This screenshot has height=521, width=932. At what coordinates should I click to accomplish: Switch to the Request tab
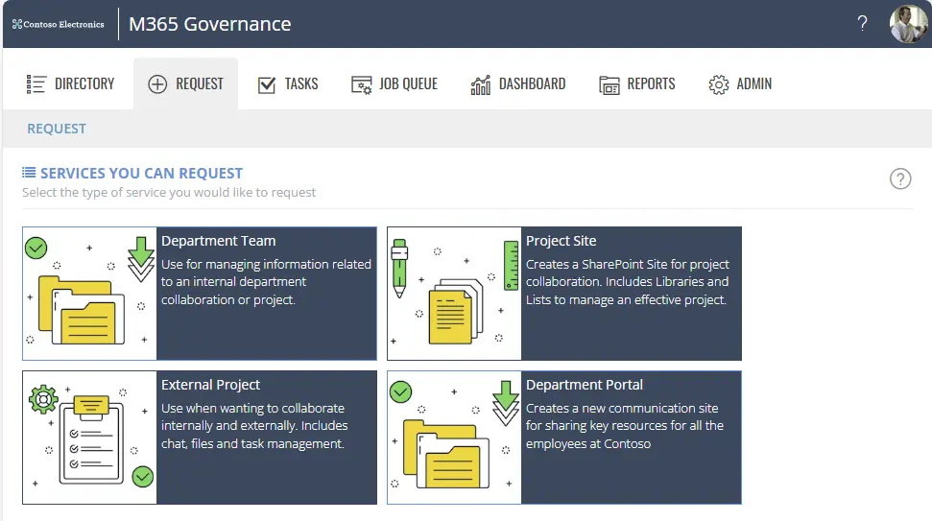(186, 84)
